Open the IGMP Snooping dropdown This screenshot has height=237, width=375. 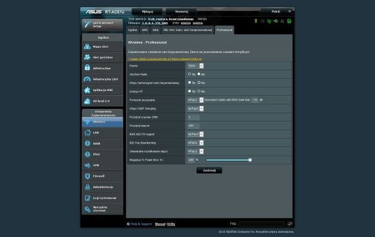pyautogui.click(x=195, y=108)
